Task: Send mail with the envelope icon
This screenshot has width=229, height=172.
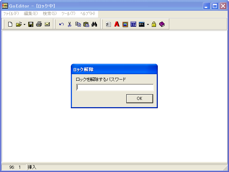Action: pos(47,24)
